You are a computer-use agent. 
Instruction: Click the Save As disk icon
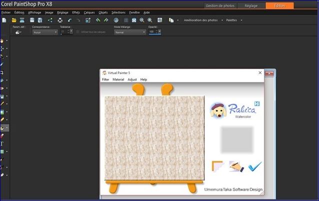coord(40,20)
